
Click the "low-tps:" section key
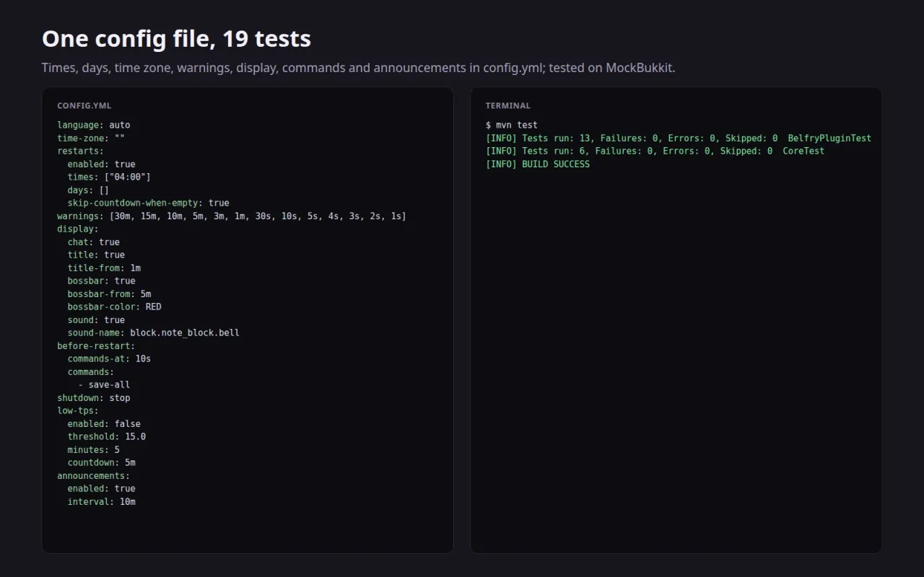pos(78,410)
